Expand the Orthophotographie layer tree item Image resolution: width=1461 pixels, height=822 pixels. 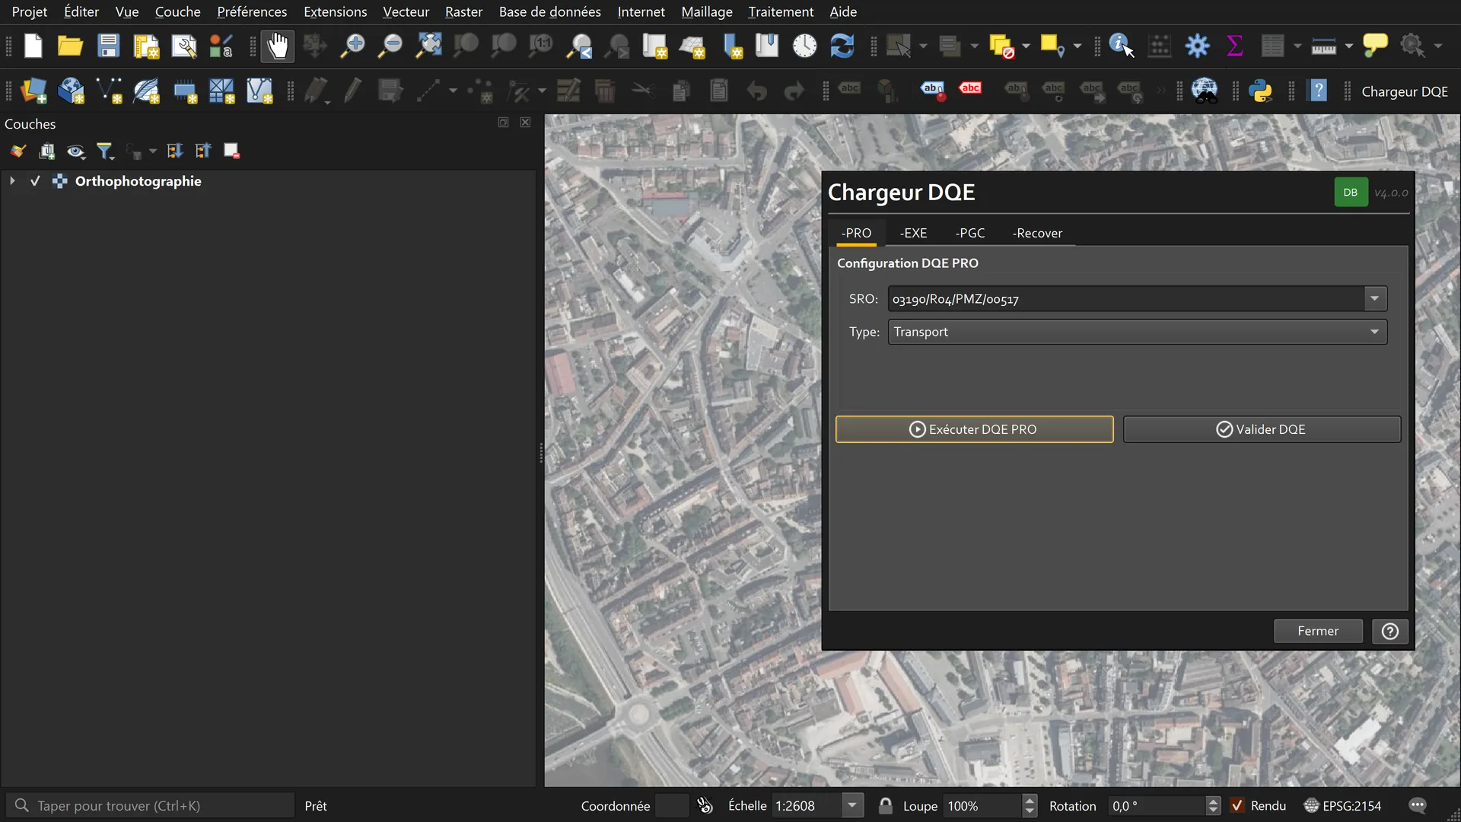click(12, 181)
